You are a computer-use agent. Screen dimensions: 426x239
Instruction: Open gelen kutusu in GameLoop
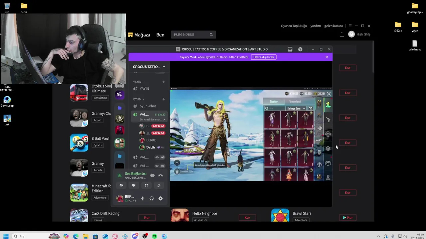coord(333,26)
